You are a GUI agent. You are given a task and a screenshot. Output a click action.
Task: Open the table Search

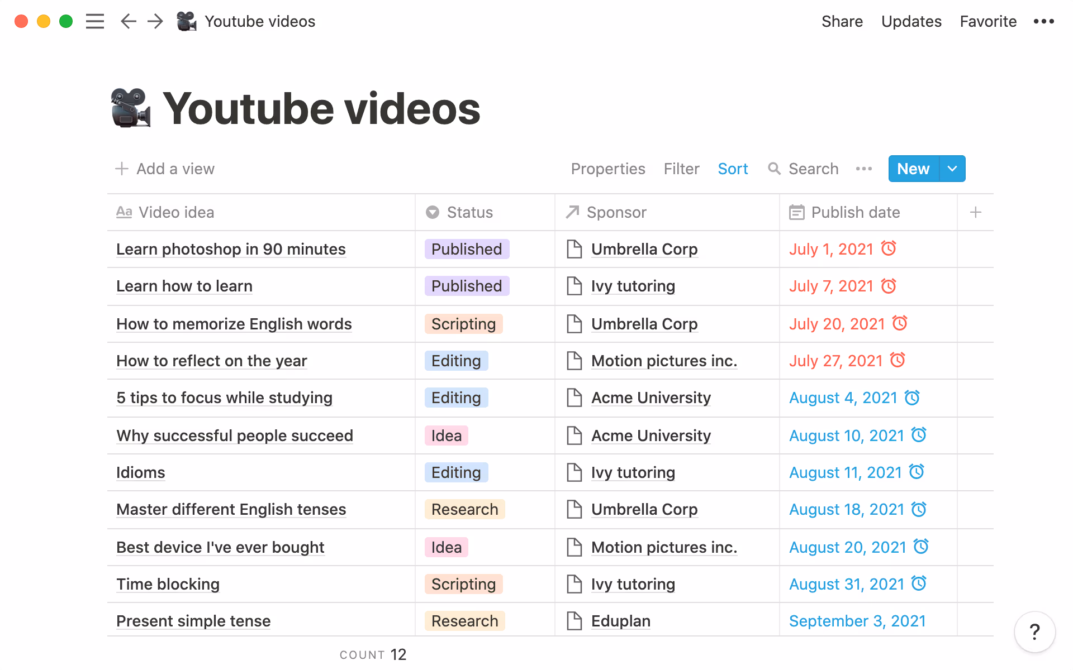tap(803, 169)
